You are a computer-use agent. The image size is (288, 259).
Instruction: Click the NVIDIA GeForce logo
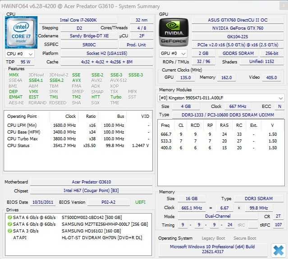tap(174, 32)
